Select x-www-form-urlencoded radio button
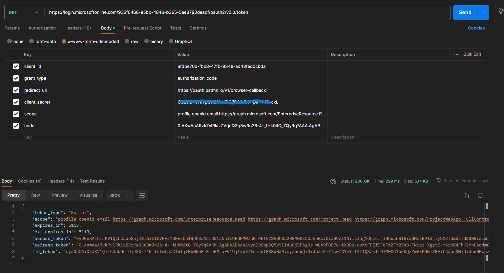Viewport: 504px width, 273px height. [64, 41]
